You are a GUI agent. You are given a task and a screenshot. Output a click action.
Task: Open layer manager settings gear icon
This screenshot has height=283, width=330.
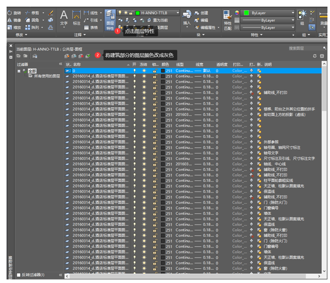(x=322, y=56)
